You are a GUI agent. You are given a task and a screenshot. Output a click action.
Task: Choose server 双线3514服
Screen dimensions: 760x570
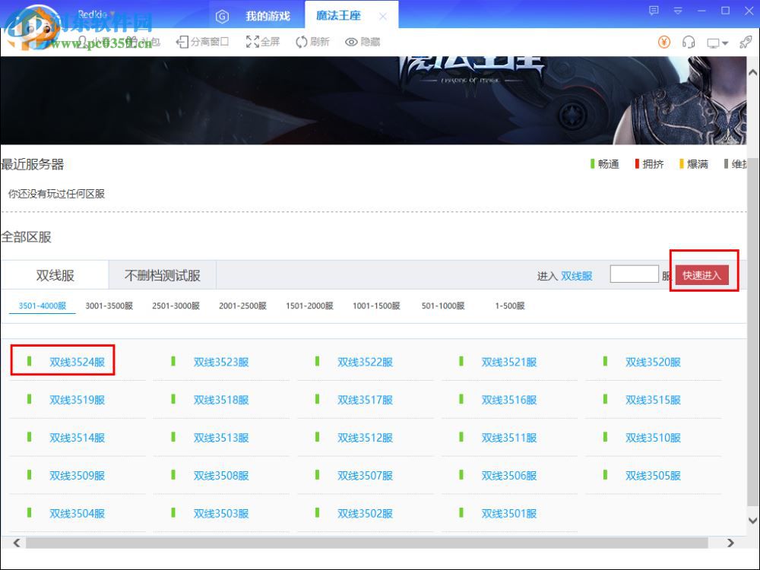[77, 438]
